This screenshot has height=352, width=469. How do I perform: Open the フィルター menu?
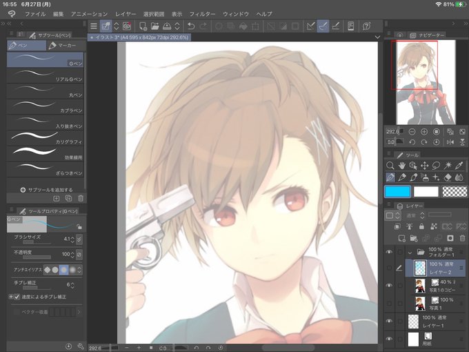202,14
